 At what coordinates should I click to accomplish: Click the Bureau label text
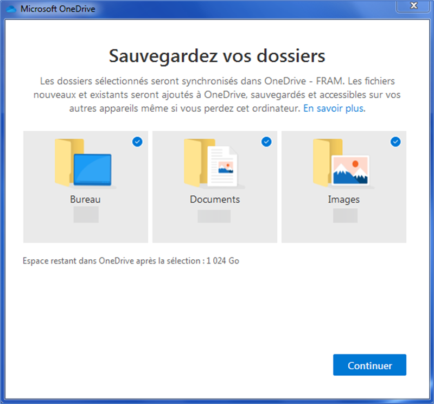click(x=85, y=199)
